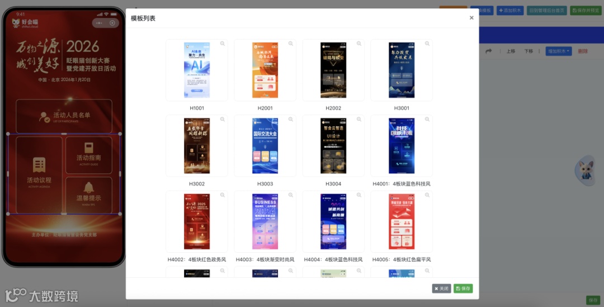This screenshot has width=604, height=307.
Task: Open the zoom preview for H4005
Action: tap(427, 195)
